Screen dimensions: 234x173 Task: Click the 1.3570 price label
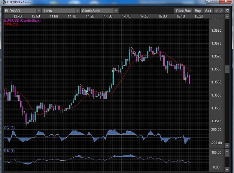[x=216, y=56]
